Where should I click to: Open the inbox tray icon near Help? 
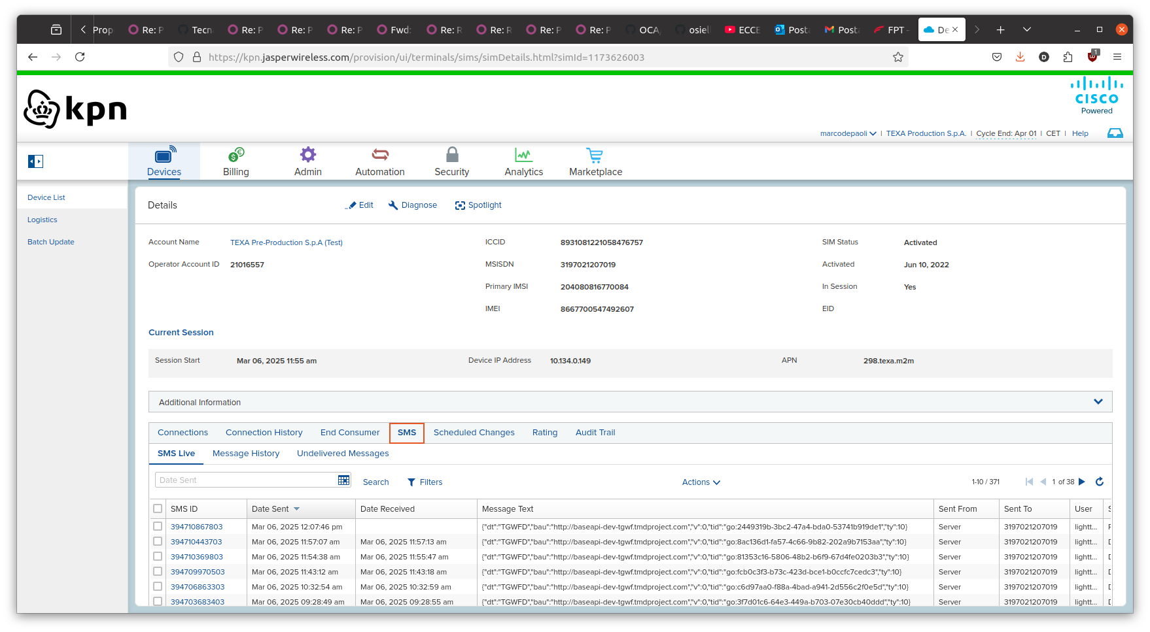click(x=1115, y=133)
